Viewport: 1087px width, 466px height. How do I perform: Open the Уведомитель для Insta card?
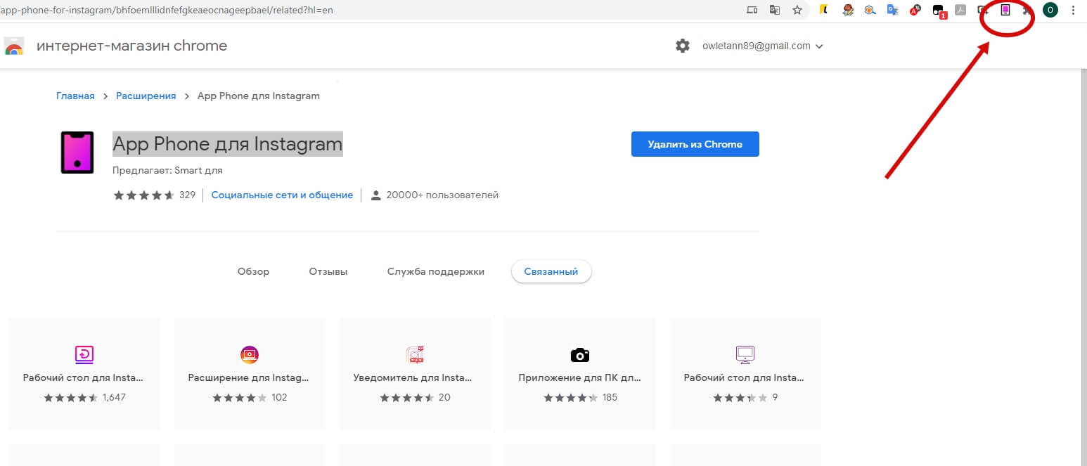pos(415,373)
